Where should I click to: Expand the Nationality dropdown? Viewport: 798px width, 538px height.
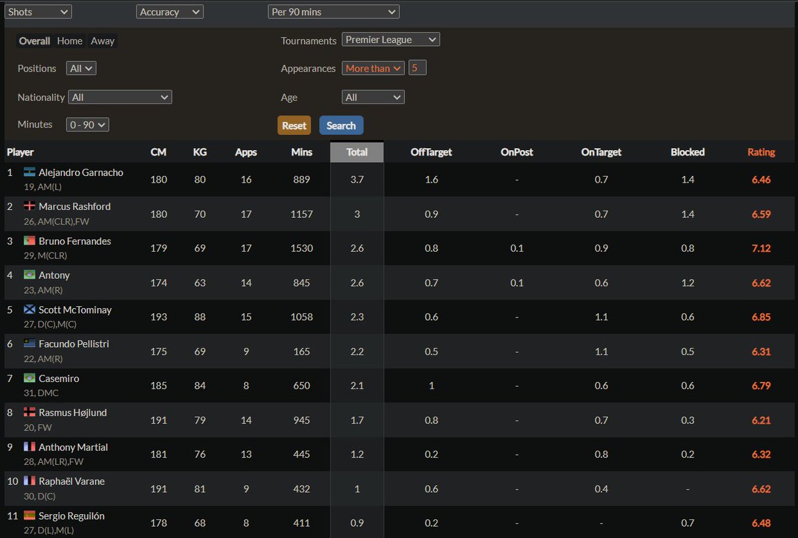[120, 97]
